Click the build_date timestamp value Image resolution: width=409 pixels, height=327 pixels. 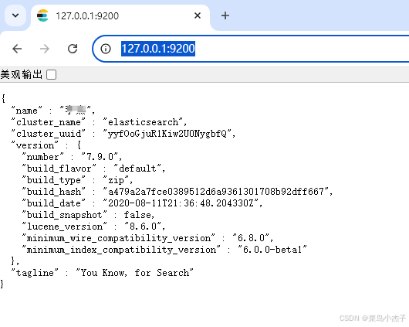click(x=181, y=203)
